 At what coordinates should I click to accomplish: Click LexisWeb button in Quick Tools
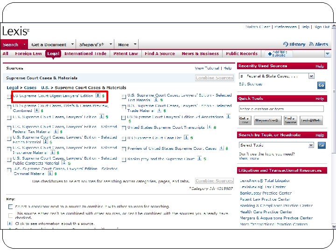(311, 120)
